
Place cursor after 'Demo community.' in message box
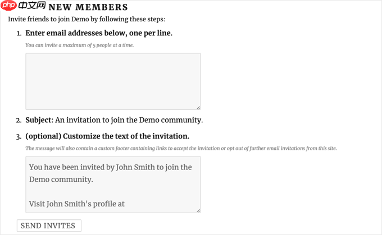click(x=93, y=179)
